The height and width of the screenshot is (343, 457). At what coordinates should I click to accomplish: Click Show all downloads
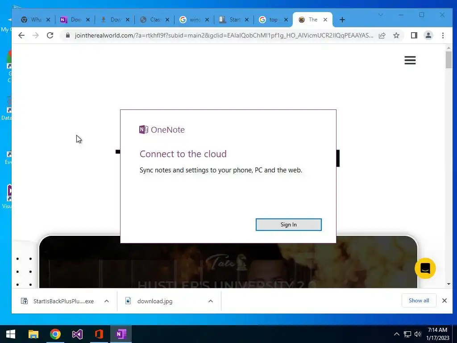(419, 301)
